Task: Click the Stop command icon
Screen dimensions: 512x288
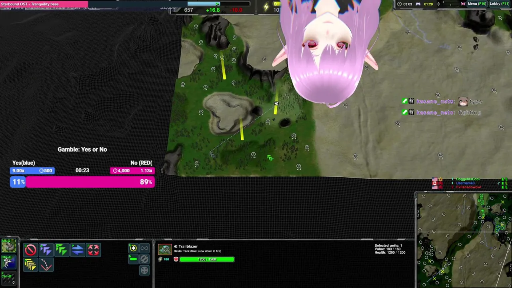Action: click(30, 250)
